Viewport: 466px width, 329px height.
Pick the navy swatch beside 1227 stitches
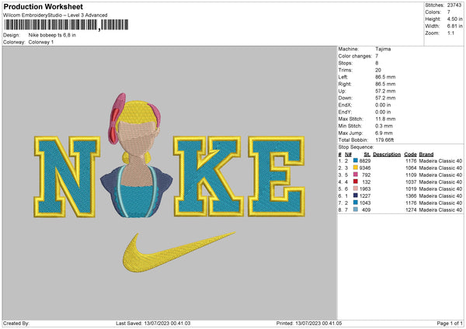coord(356,196)
